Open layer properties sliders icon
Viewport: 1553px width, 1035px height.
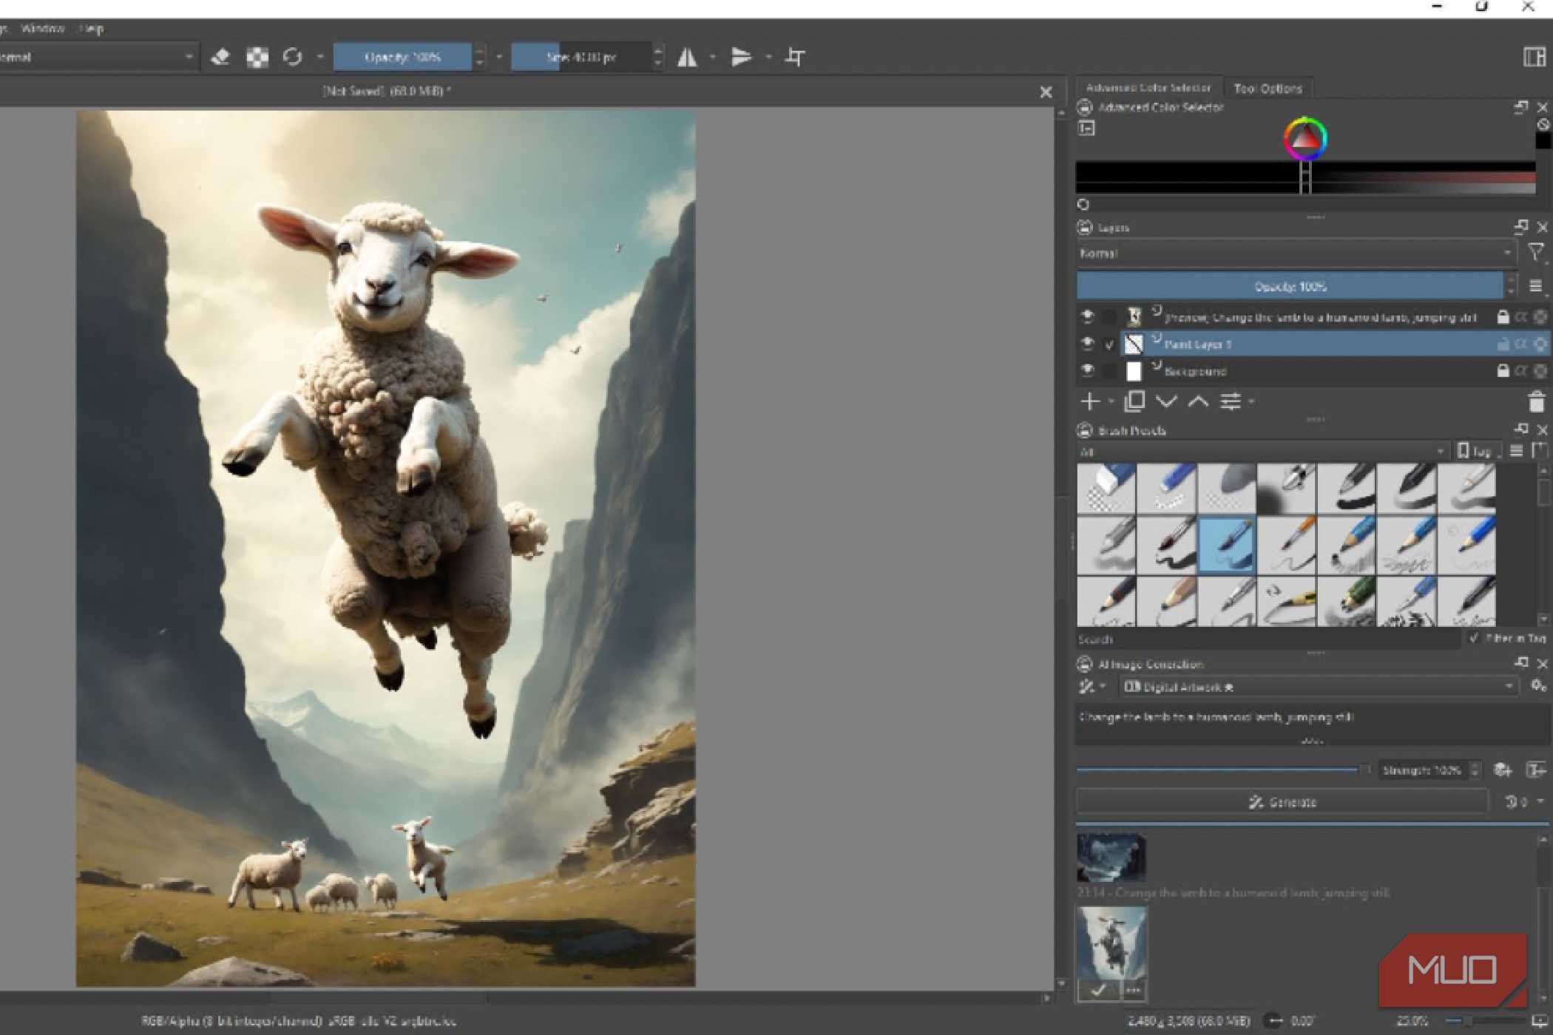pyautogui.click(x=1231, y=401)
